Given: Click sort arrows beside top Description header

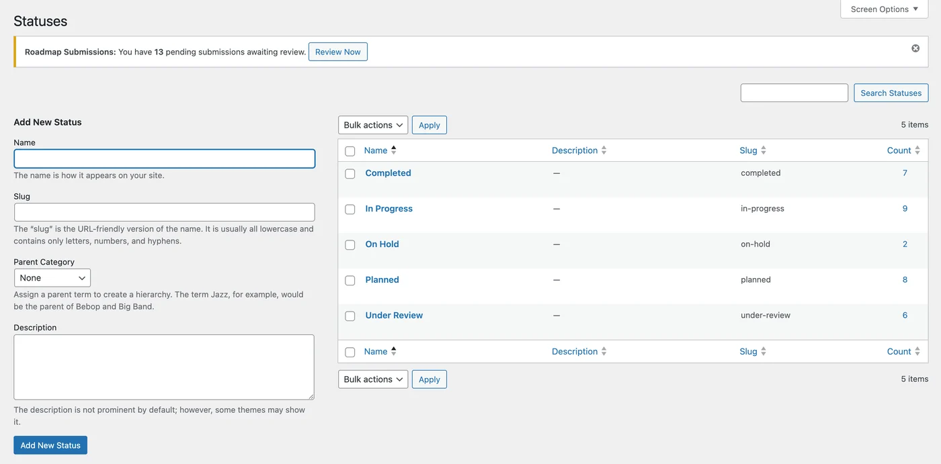Looking at the screenshot, I should pyautogui.click(x=604, y=150).
